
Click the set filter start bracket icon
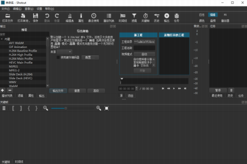[x=13, y=108]
